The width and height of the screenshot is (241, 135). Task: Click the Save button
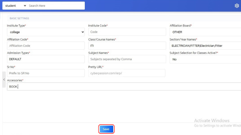(x=106, y=129)
